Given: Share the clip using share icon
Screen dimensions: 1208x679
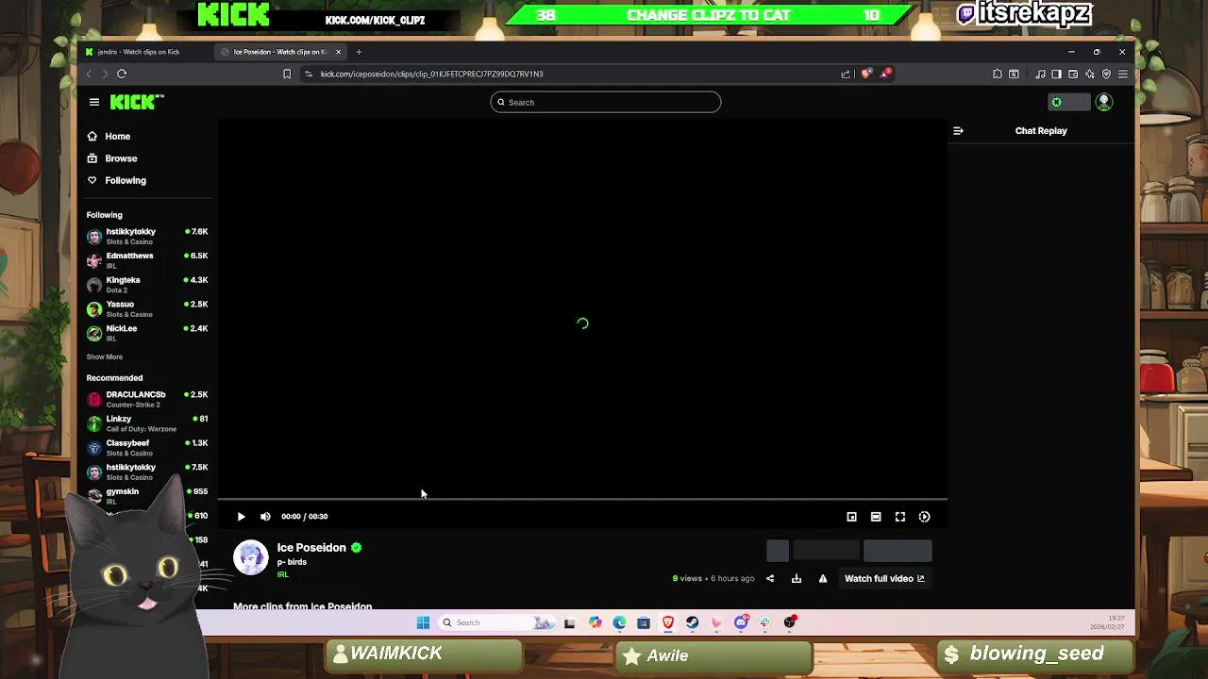Looking at the screenshot, I should [770, 579].
